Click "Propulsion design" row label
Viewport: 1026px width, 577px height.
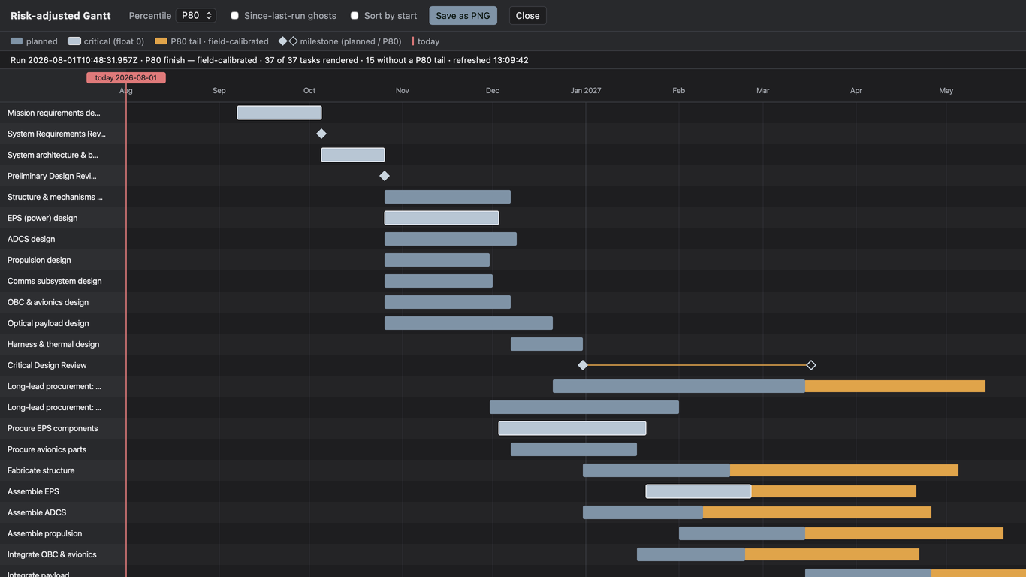coord(39,260)
